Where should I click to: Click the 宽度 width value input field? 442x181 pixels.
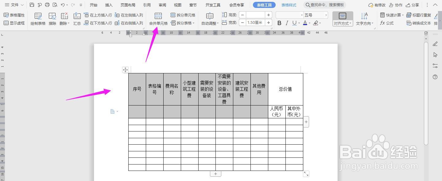[x=255, y=22]
